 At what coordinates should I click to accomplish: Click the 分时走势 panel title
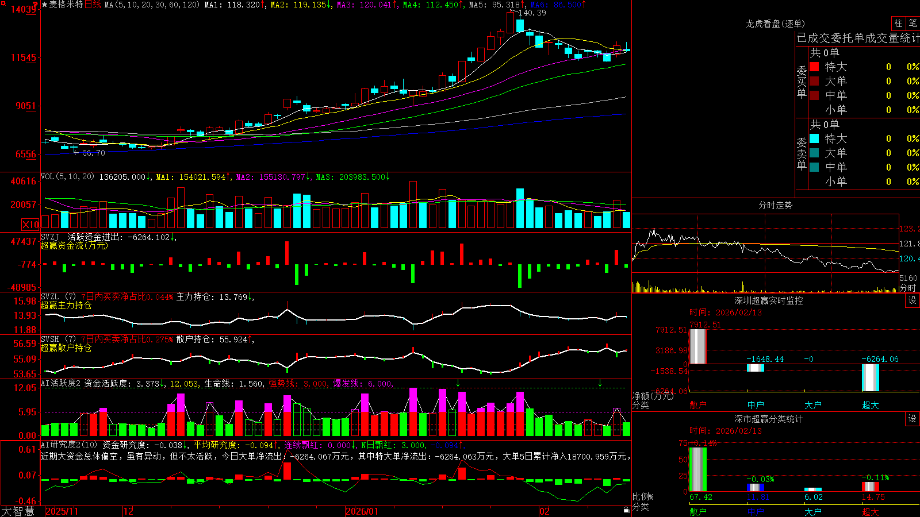[776, 205]
